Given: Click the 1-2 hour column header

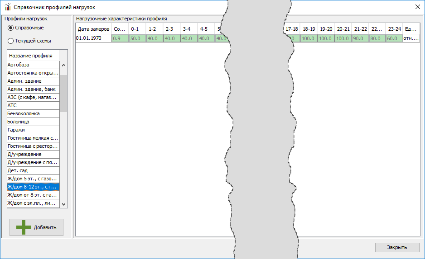Looking at the screenshot, I should click(155, 29).
